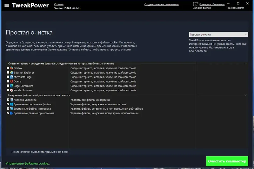Viewport: 254px width, 169px height.
Task: Open Затирка файлов link
Action: coord(202,8)
